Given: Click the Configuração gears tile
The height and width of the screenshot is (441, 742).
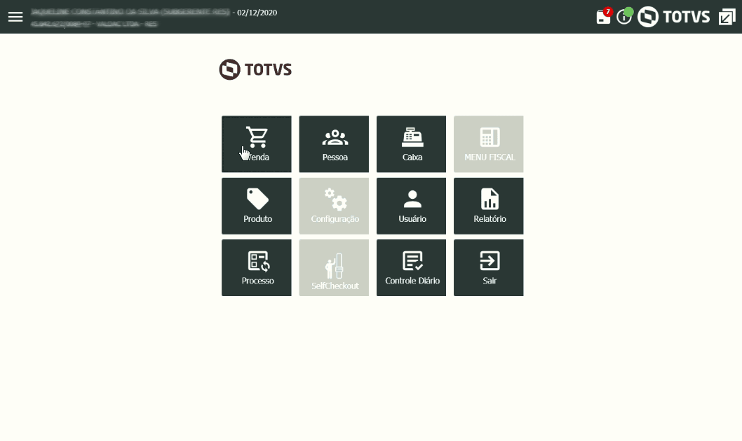Looking at the screenshot, I should (x=334, y=206).
